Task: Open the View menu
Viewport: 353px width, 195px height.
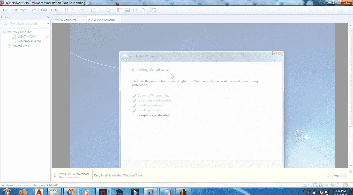Action: click(x=24, y=10)
